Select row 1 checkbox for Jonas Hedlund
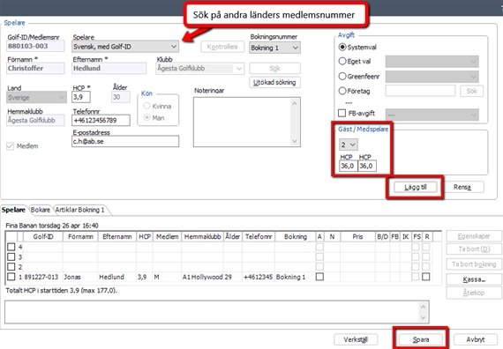Viewport: 503px width, 349px height. click(x=11, y=277)
